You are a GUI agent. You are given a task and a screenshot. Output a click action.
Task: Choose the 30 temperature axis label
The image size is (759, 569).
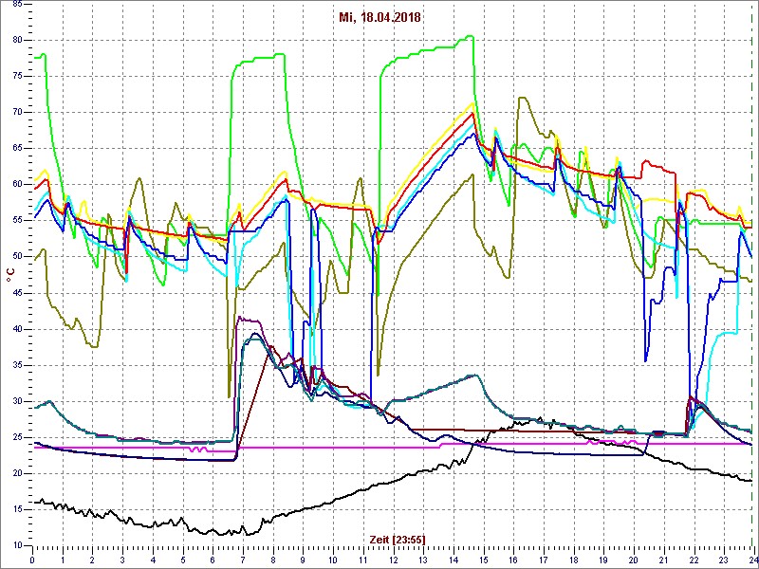point(16,401)
